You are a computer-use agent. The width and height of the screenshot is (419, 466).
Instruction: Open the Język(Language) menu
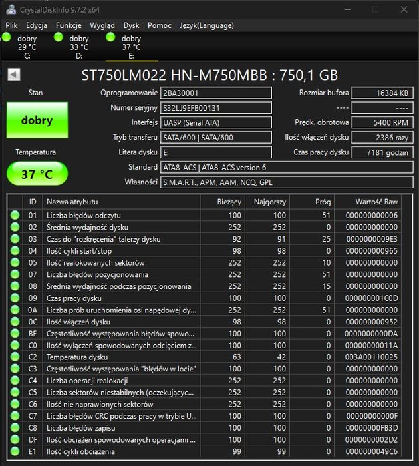[207, 25]
